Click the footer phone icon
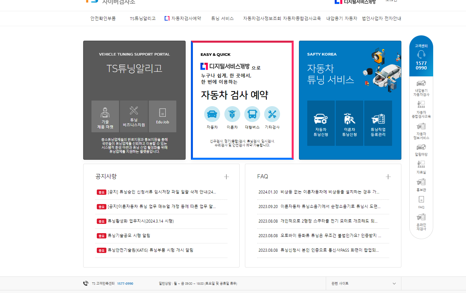Screen dimensions: 466x293 86,283
